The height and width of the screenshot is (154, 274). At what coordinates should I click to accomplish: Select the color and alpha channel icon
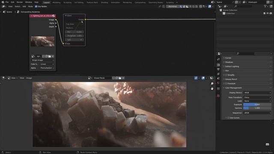[181, 6]
